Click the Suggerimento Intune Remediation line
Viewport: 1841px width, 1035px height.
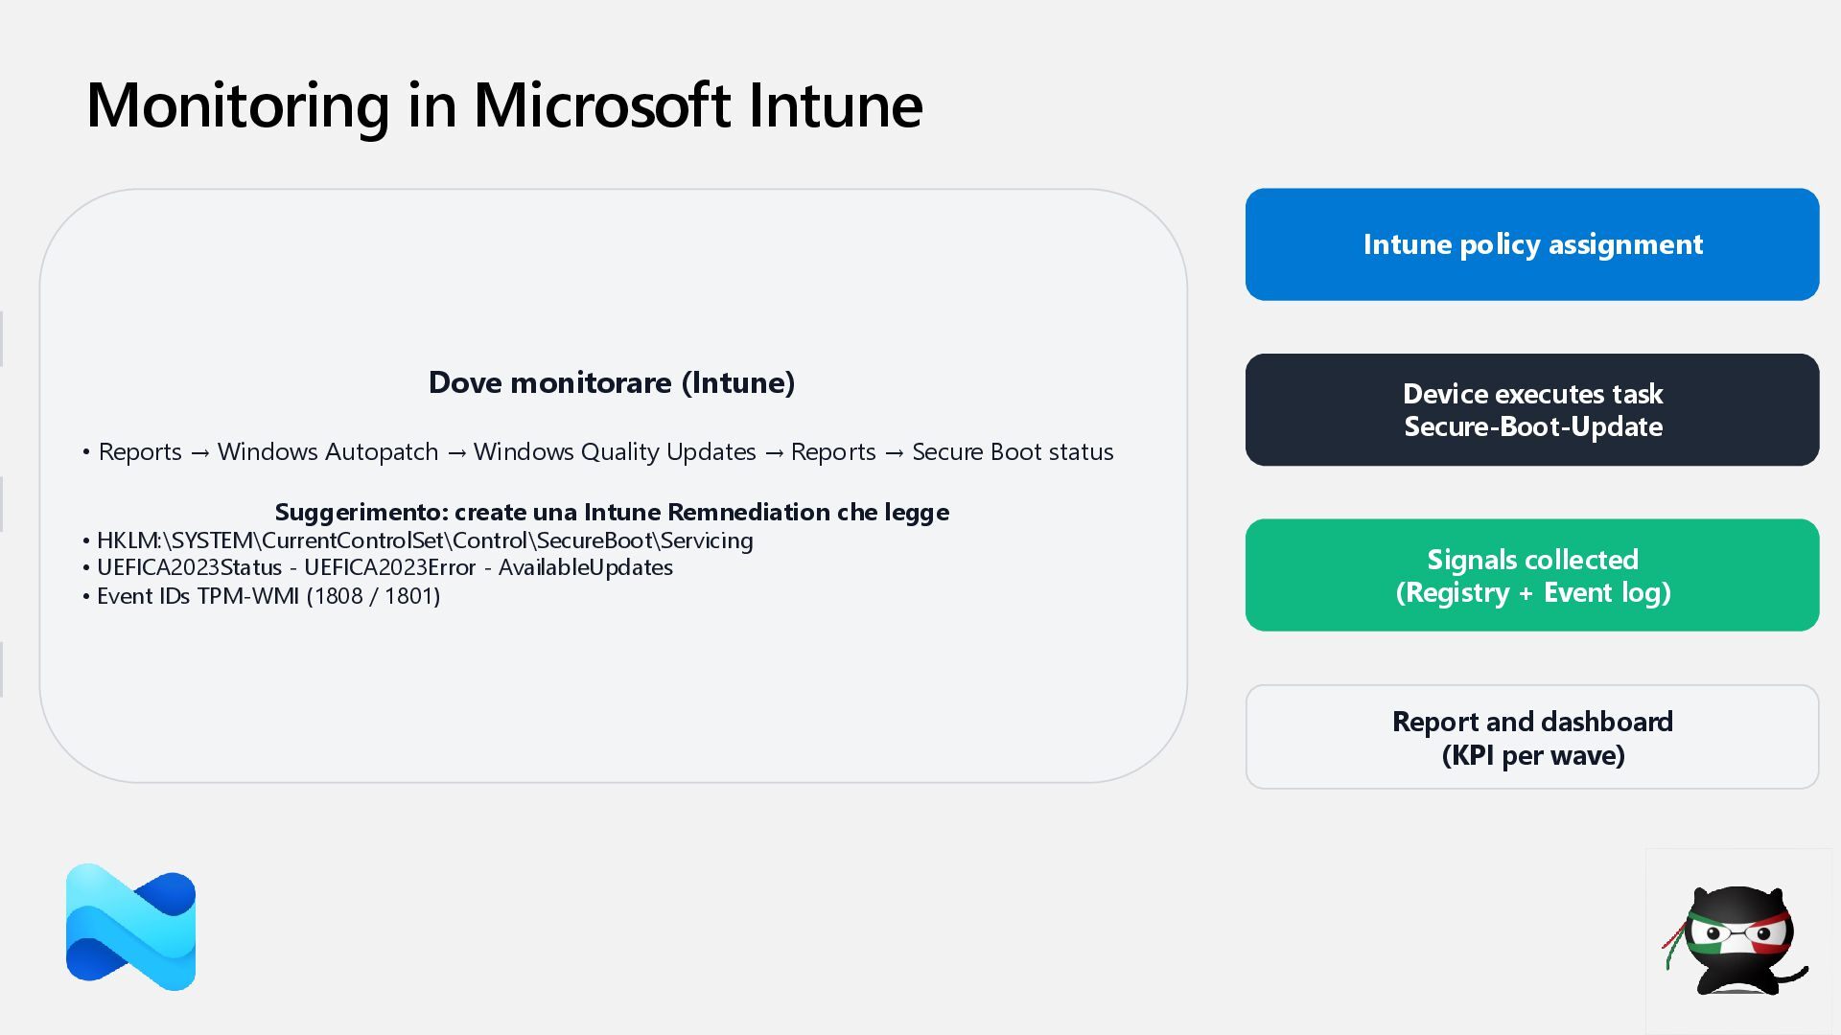tap(612, 512)
